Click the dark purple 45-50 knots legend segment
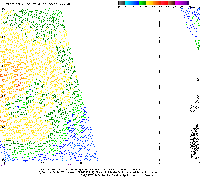This screenshot has width=201, height=177. coord(185,3)
